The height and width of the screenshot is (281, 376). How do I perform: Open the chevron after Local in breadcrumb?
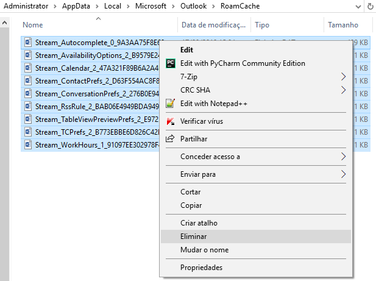coord(128,6)
